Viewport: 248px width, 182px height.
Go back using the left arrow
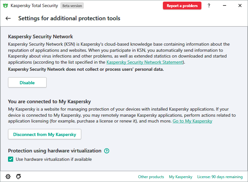(8, 19)
